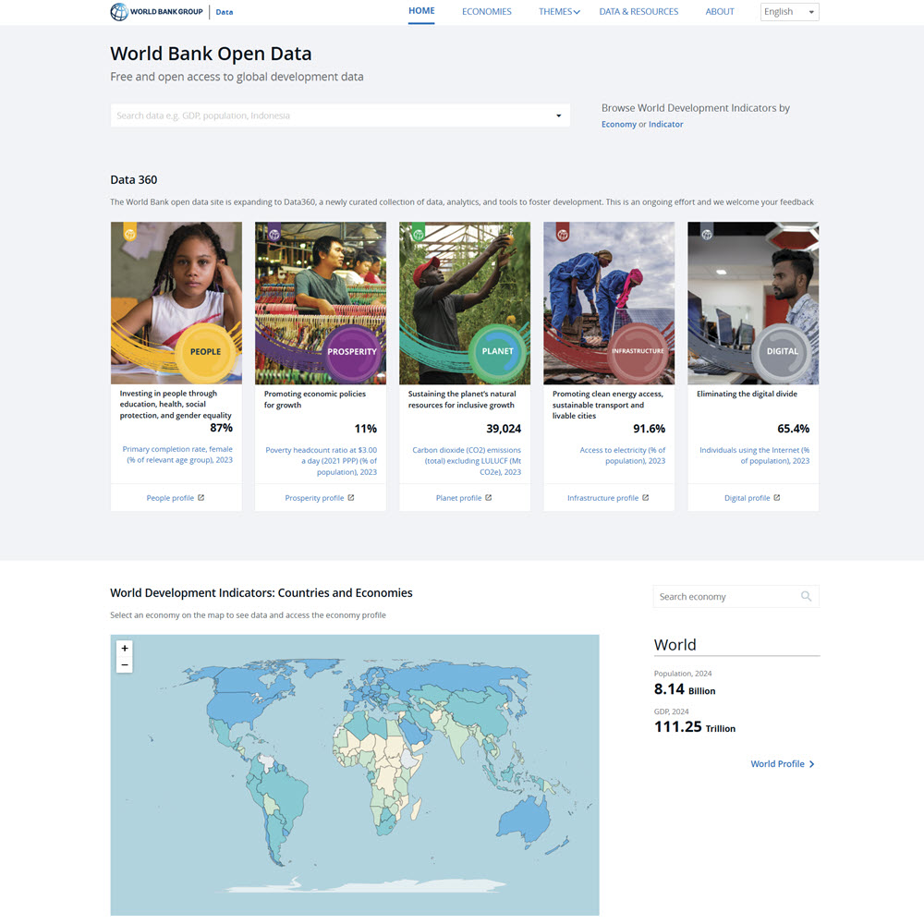Screen dimensions: 924x924
Task: Expand the THEMES navigation dropdown
Action: coord(559,11)
